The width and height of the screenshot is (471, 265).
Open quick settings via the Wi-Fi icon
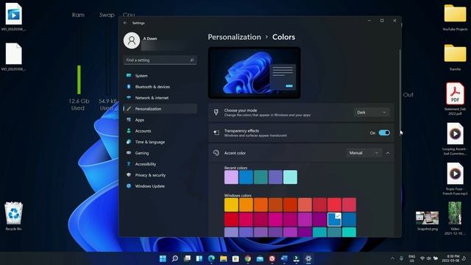(422, 258)
